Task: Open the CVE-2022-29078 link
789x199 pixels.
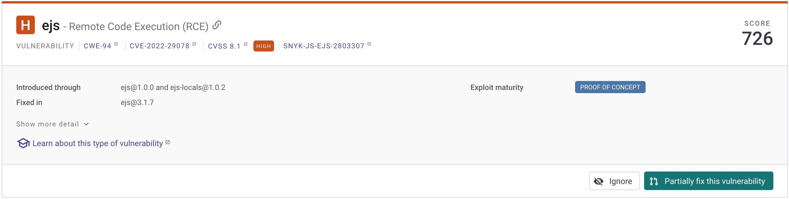Action: coord(160,46)
